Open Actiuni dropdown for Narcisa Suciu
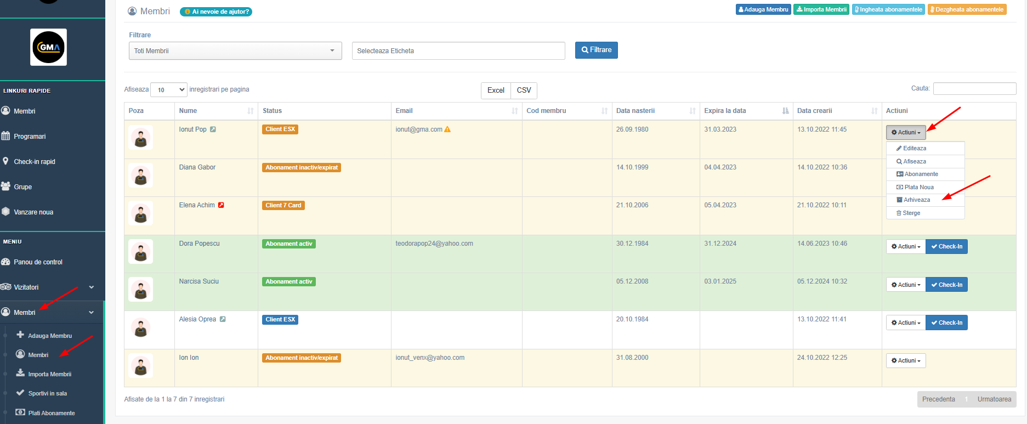The image size is (1027, 424). point(906,285)
